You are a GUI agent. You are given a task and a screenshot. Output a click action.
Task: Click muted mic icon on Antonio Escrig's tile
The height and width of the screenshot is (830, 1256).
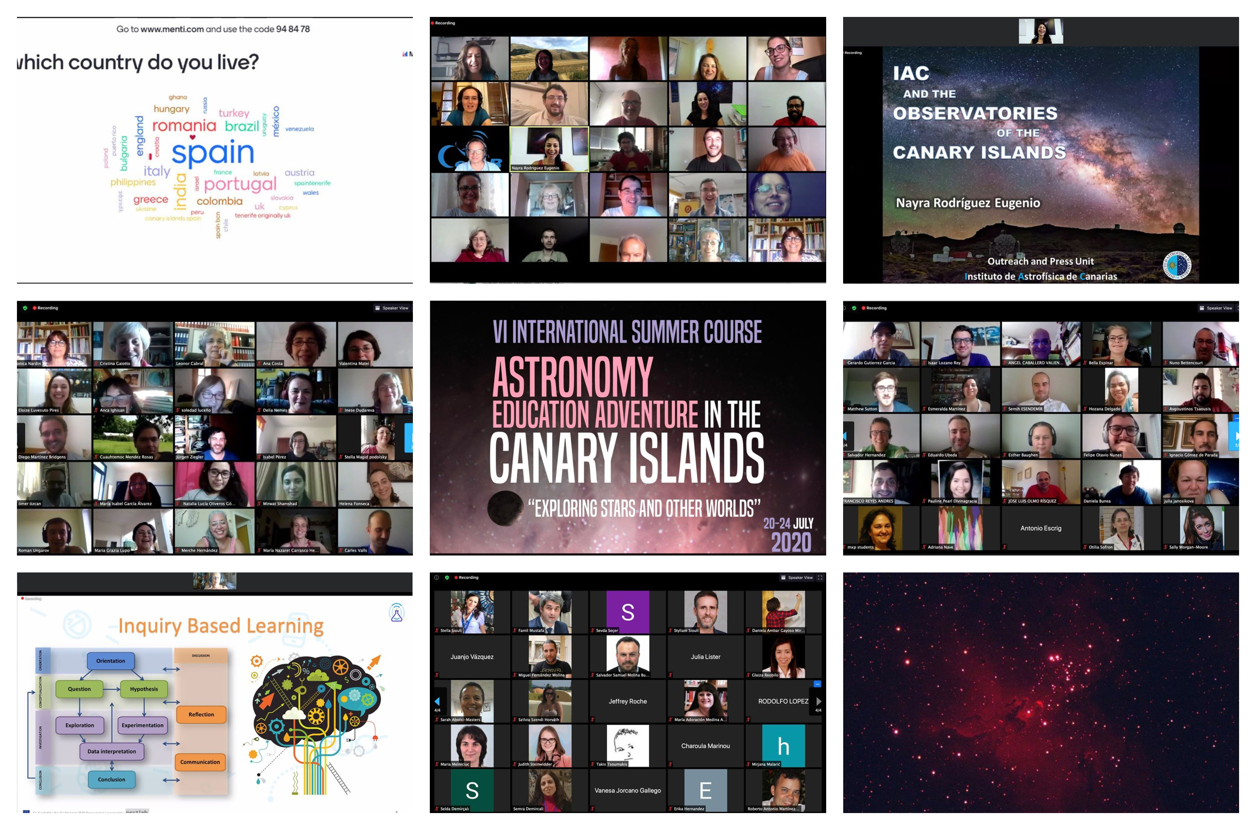point(1005,547)
